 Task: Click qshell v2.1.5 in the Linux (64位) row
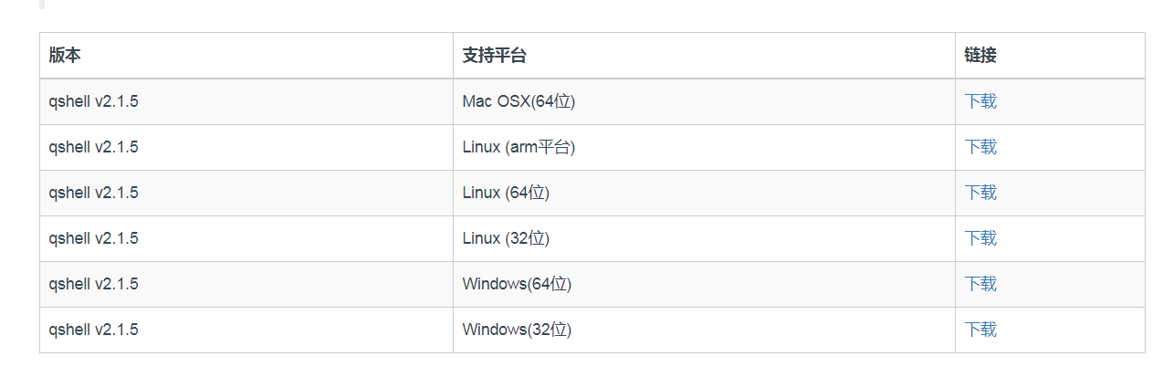94,193
